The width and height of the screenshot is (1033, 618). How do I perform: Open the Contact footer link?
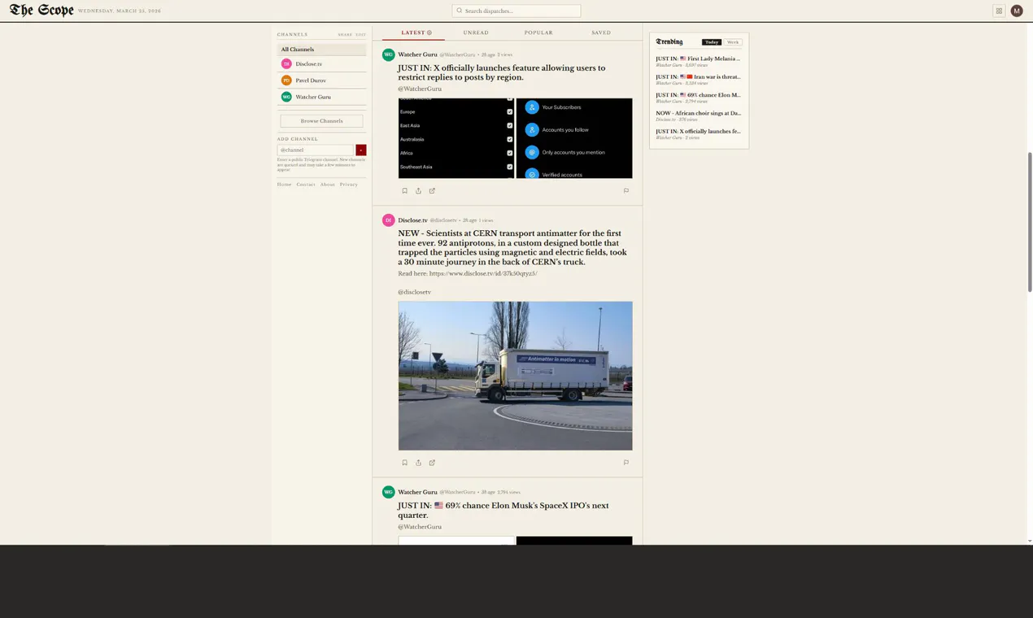(306, 185)
